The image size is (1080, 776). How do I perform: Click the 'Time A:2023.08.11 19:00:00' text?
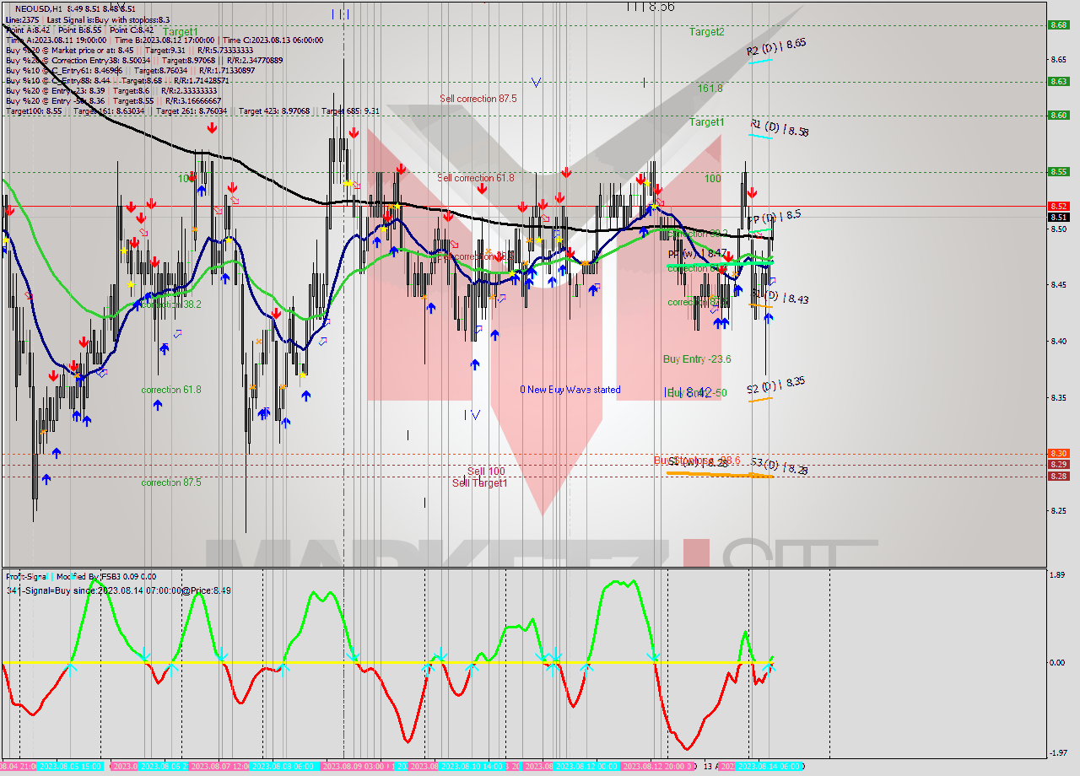(x=56, y=40)
